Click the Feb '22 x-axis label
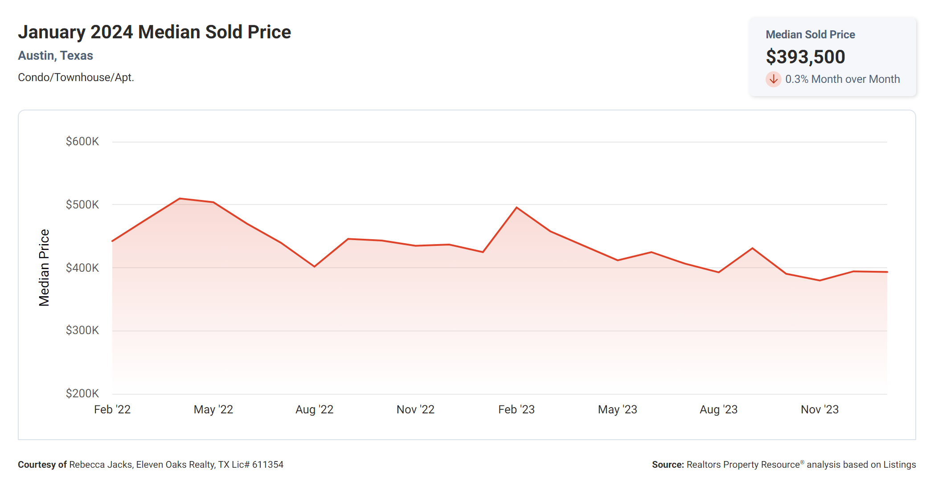The height and width of the screenshot is (490, 934). [x=112, y=409]
